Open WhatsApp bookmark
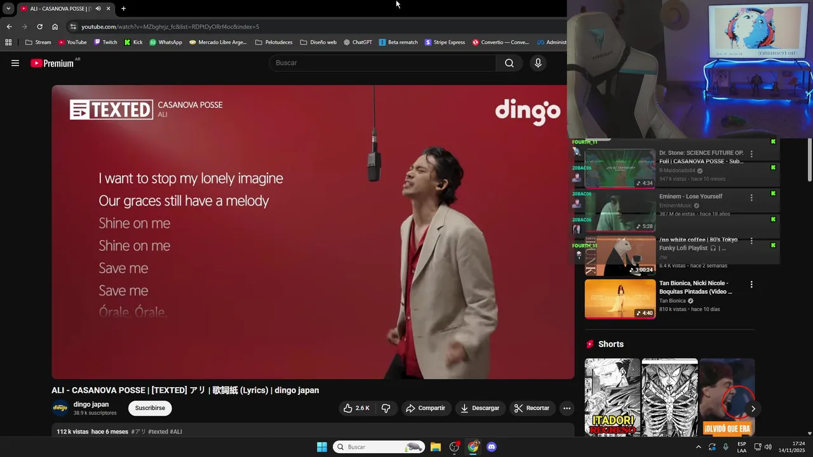813x457 pixels. point(166,43)
